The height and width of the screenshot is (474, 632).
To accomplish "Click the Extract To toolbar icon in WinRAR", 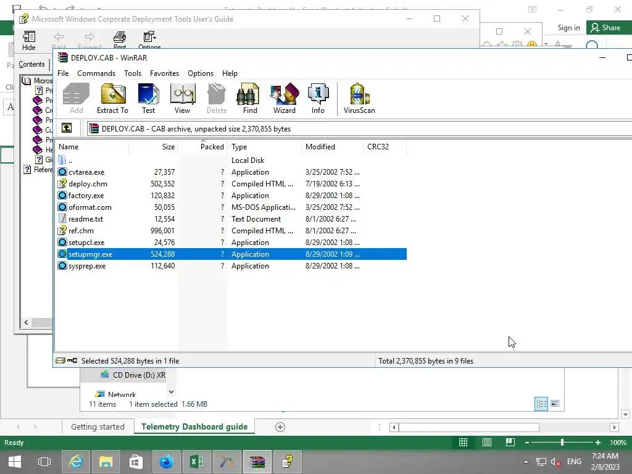I will click(112, 98).
